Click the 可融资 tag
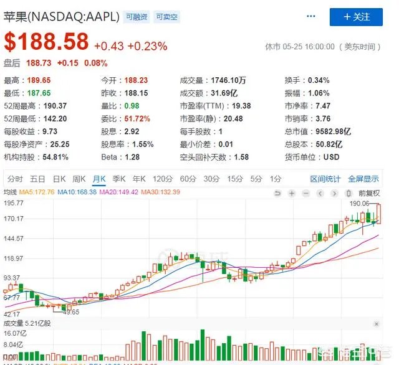 pos(137,17)
